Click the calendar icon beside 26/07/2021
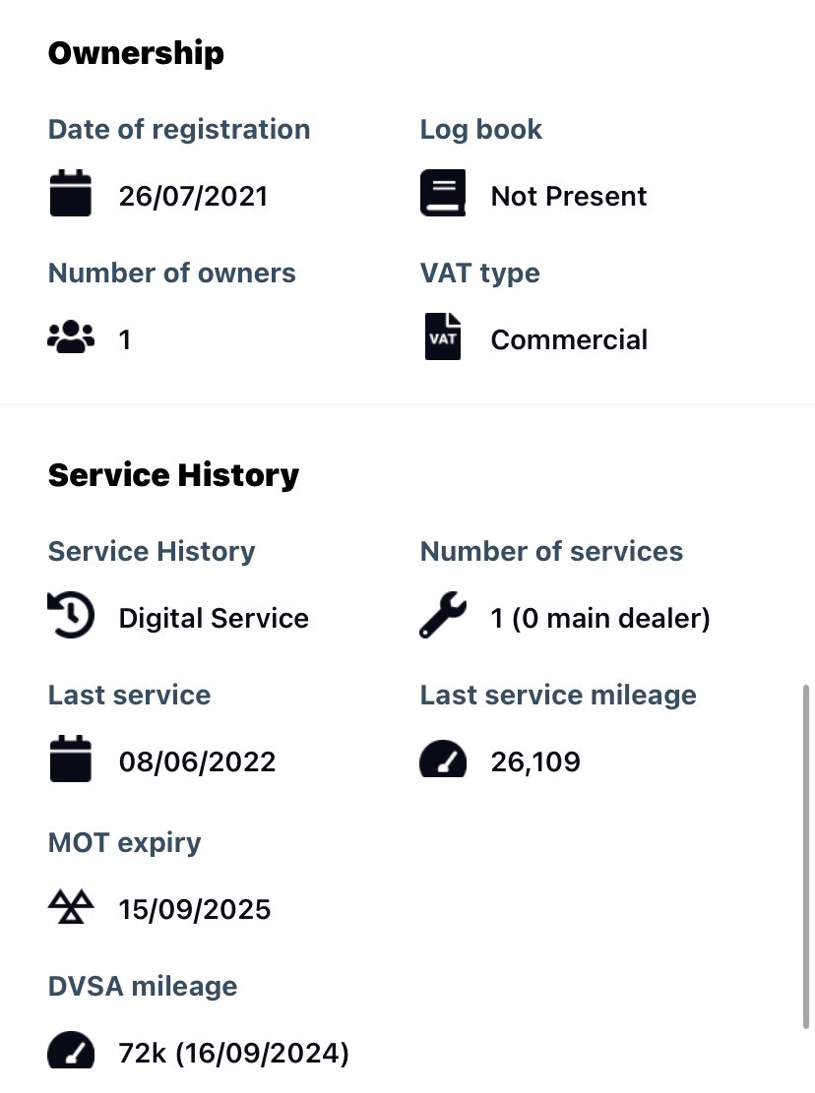 [x=71, y=193]
